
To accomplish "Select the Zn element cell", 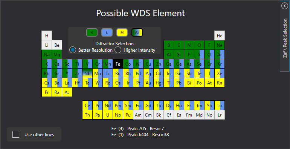I will (159, 64).
